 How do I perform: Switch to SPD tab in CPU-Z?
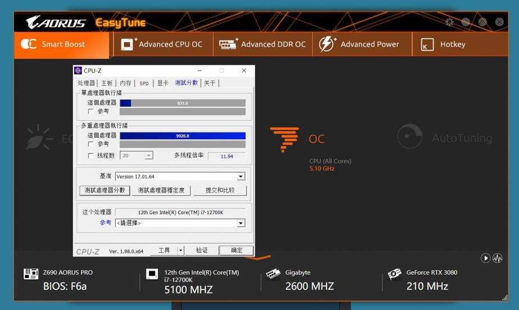pos(144,83)
